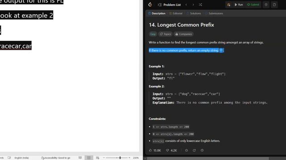The height and width of the screenshot is (160, 286).
Task: Zoom in with Word plus button
Action: pyautogui.click(x=129, y=158)
